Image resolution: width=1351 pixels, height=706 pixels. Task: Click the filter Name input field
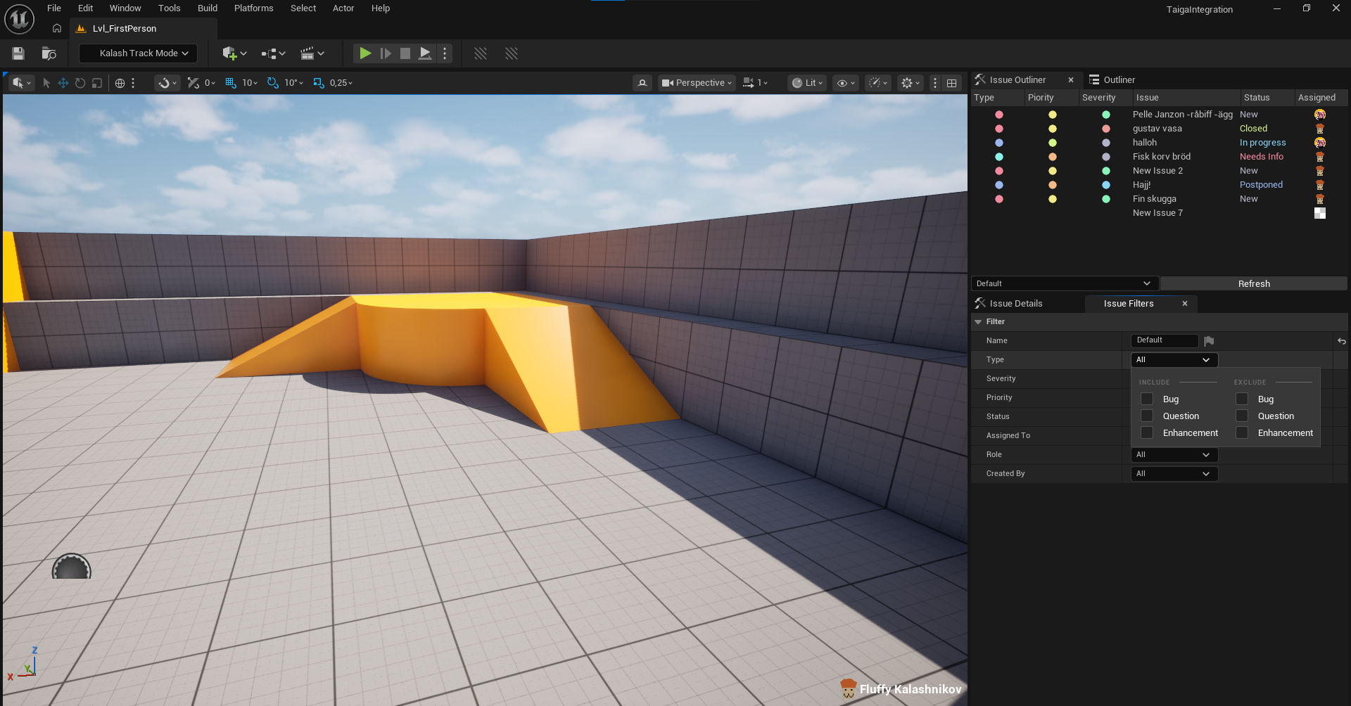click(x=1164, y=341)
